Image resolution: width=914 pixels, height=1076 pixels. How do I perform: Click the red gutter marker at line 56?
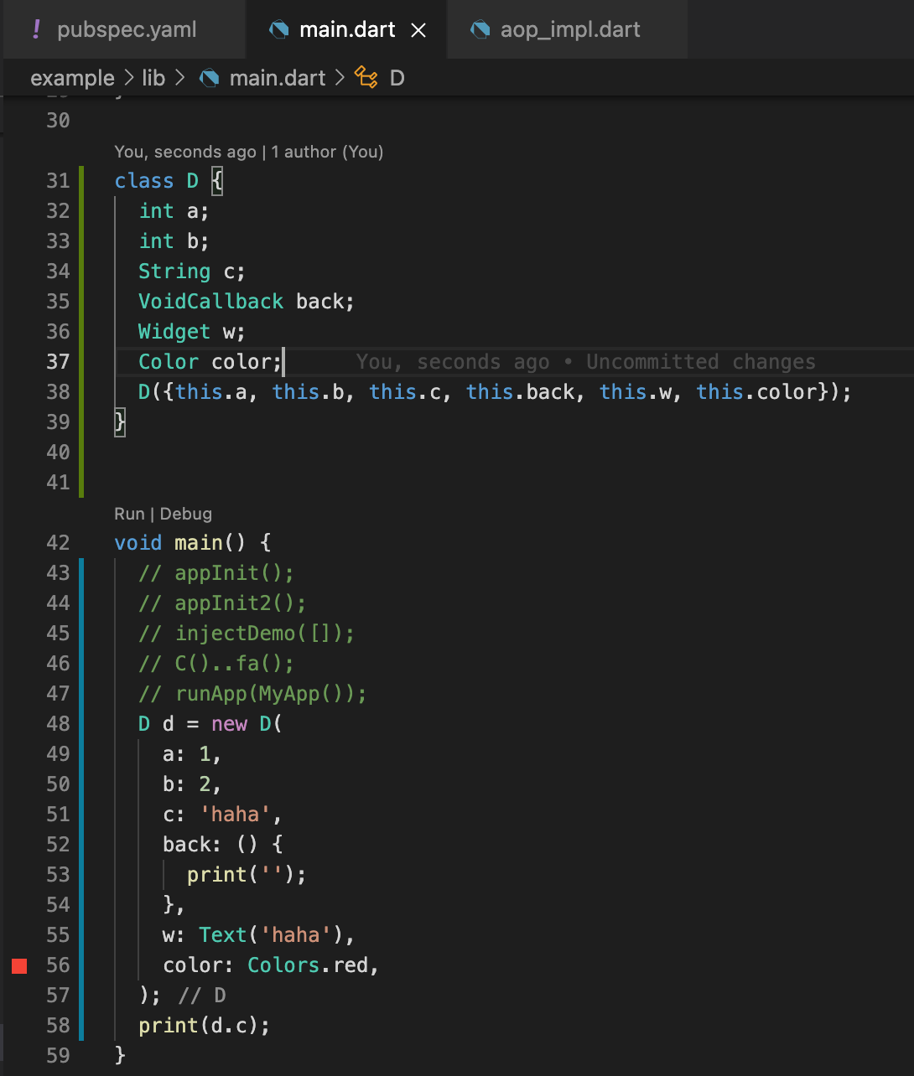[x=19, y=965]
